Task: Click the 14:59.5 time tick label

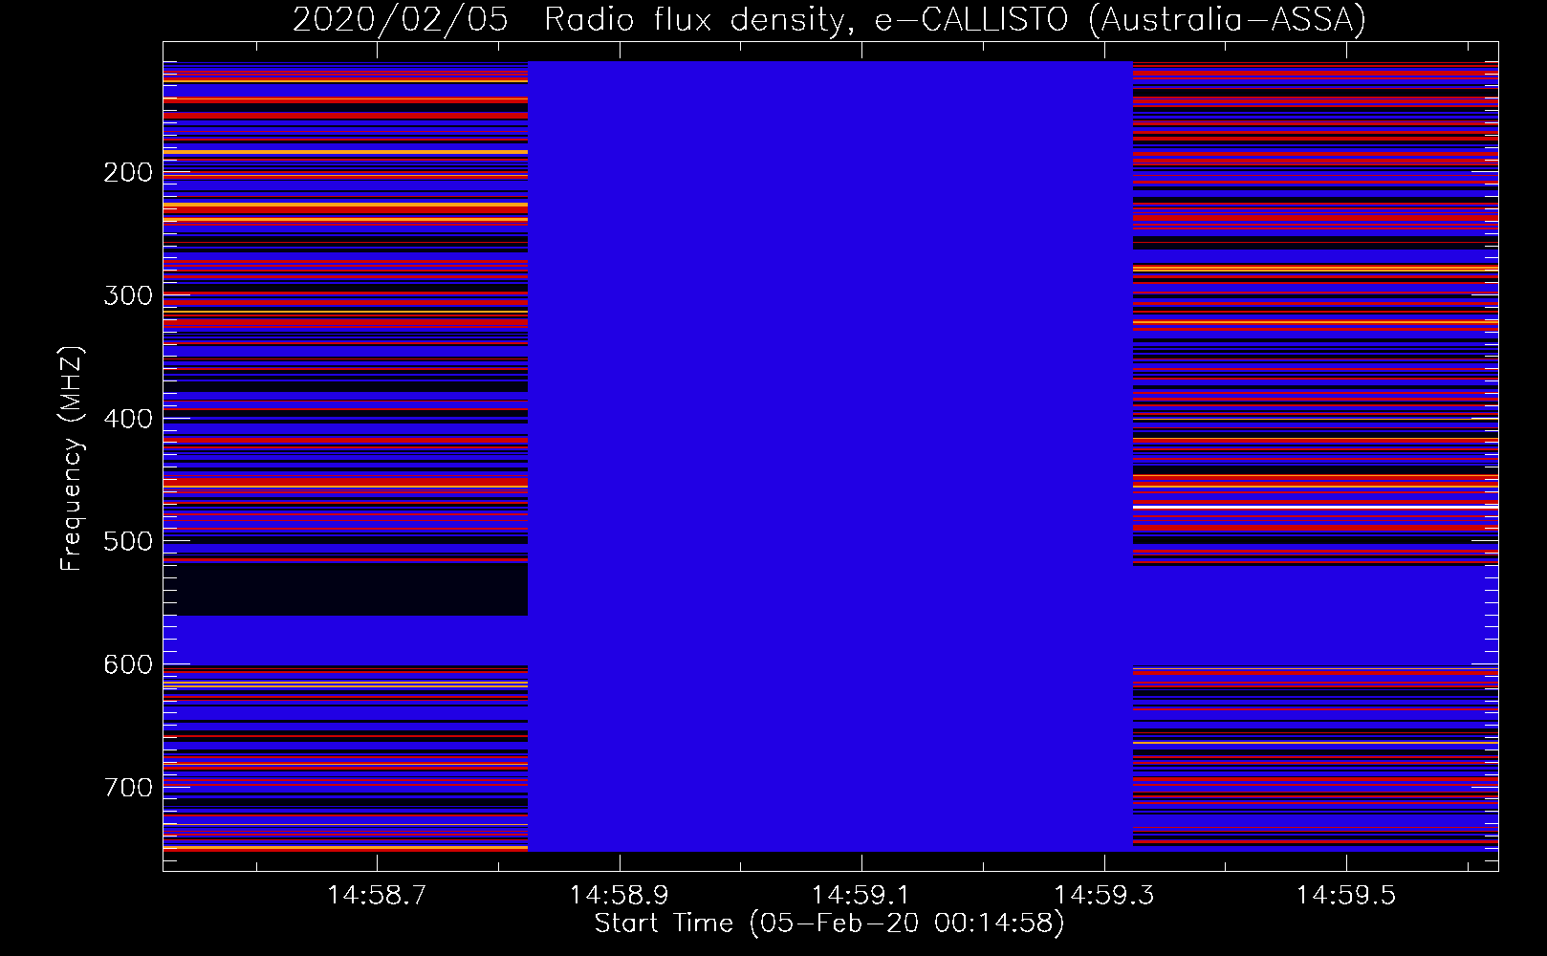Action: coord(1345,896)
